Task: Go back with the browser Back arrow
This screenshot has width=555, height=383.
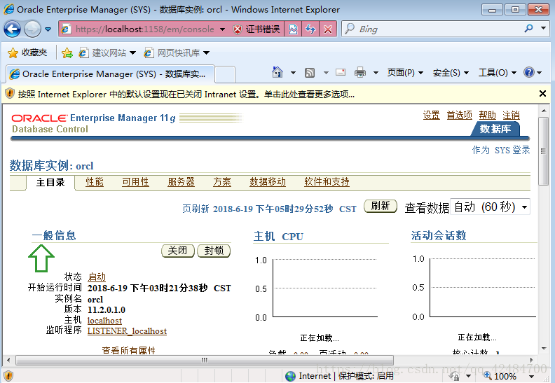Action: pos(13,29)
